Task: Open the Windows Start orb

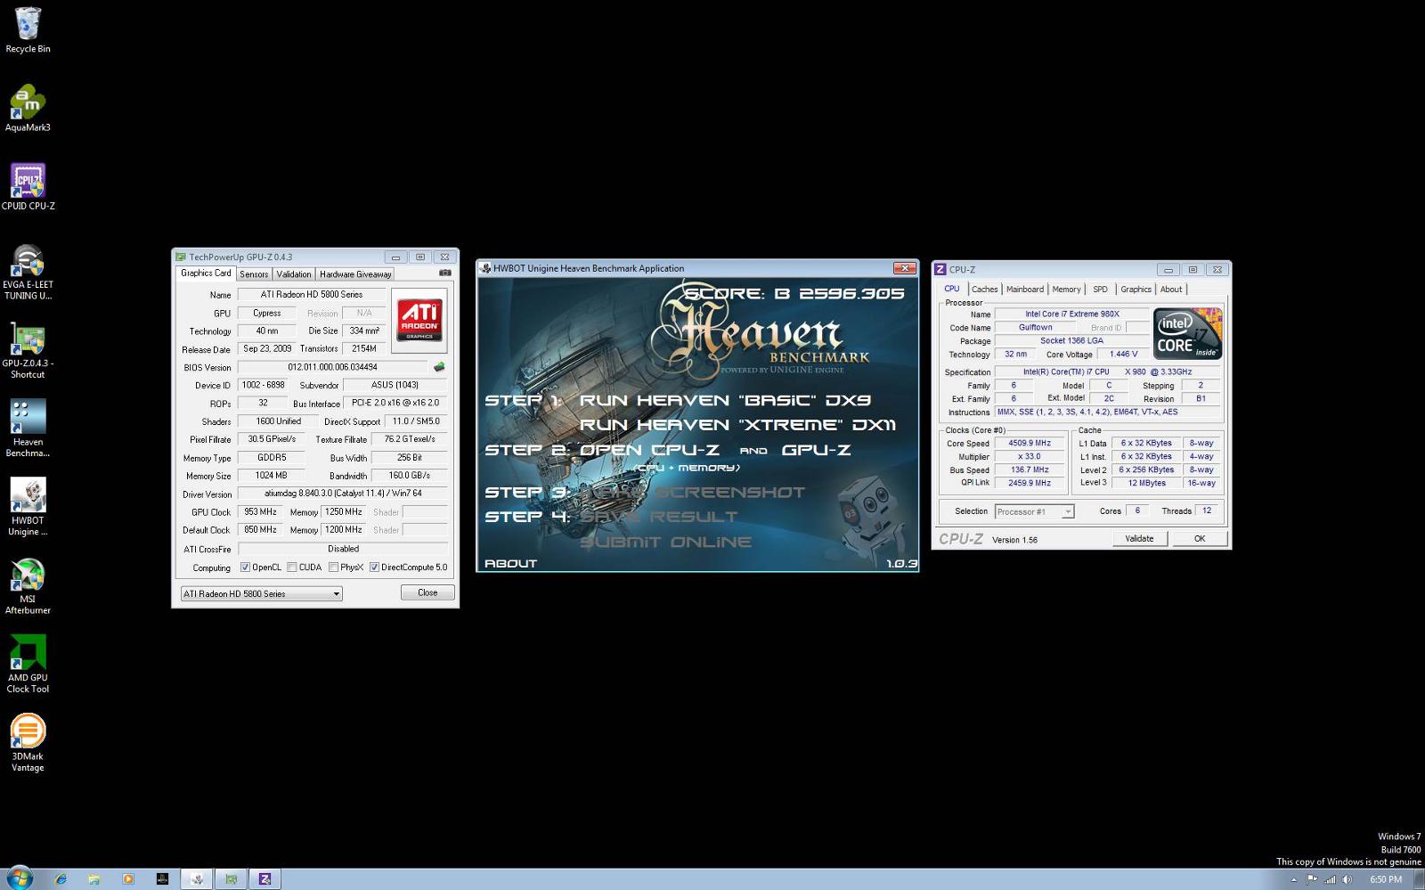Action: (18, 878)
